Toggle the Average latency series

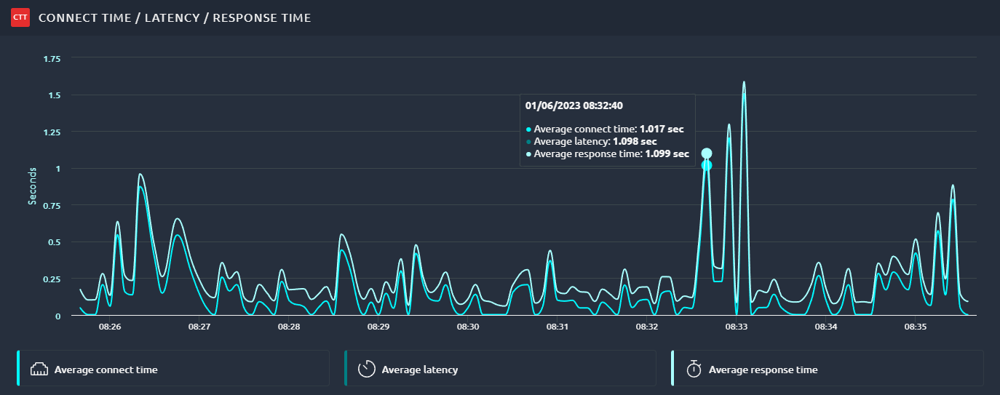(500, 368)
